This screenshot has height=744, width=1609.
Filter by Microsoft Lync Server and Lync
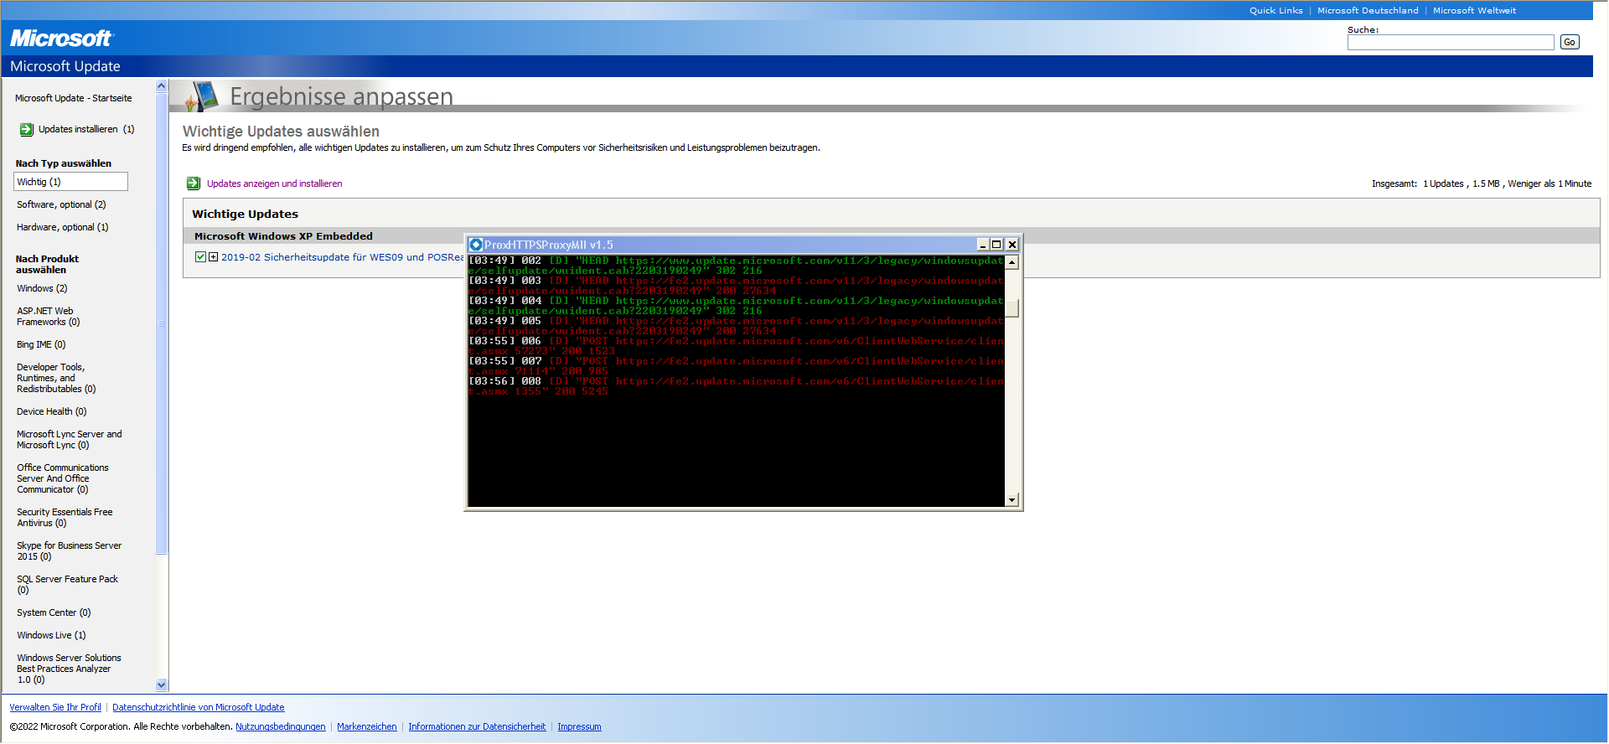point(69,440)
